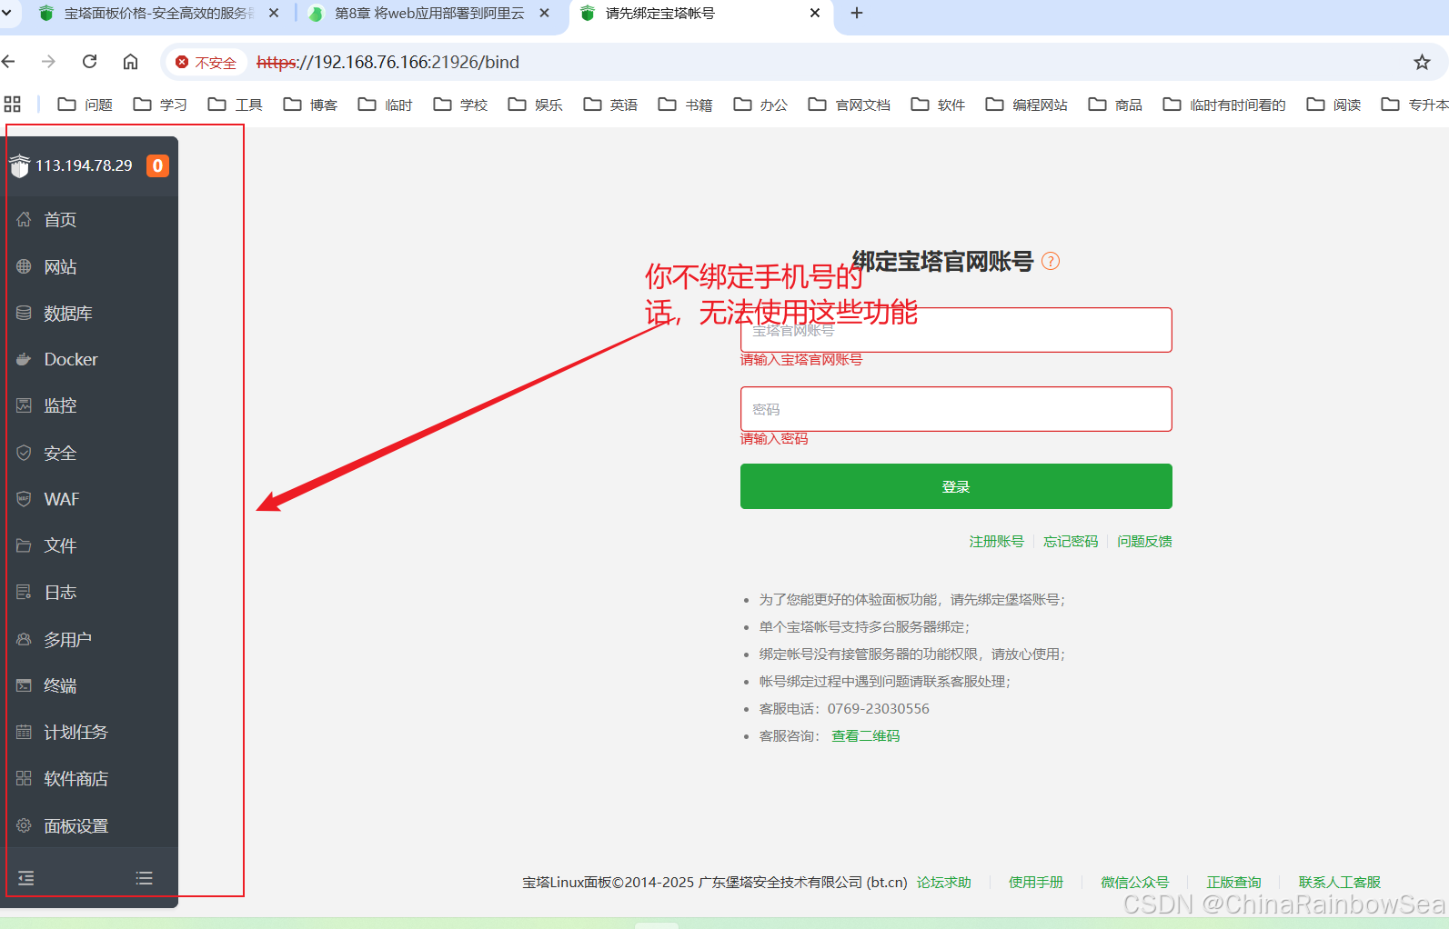This screenshot has width=1449, height=929.
Task: Open the 查看二维码 link
Action: tap(865, 736)
